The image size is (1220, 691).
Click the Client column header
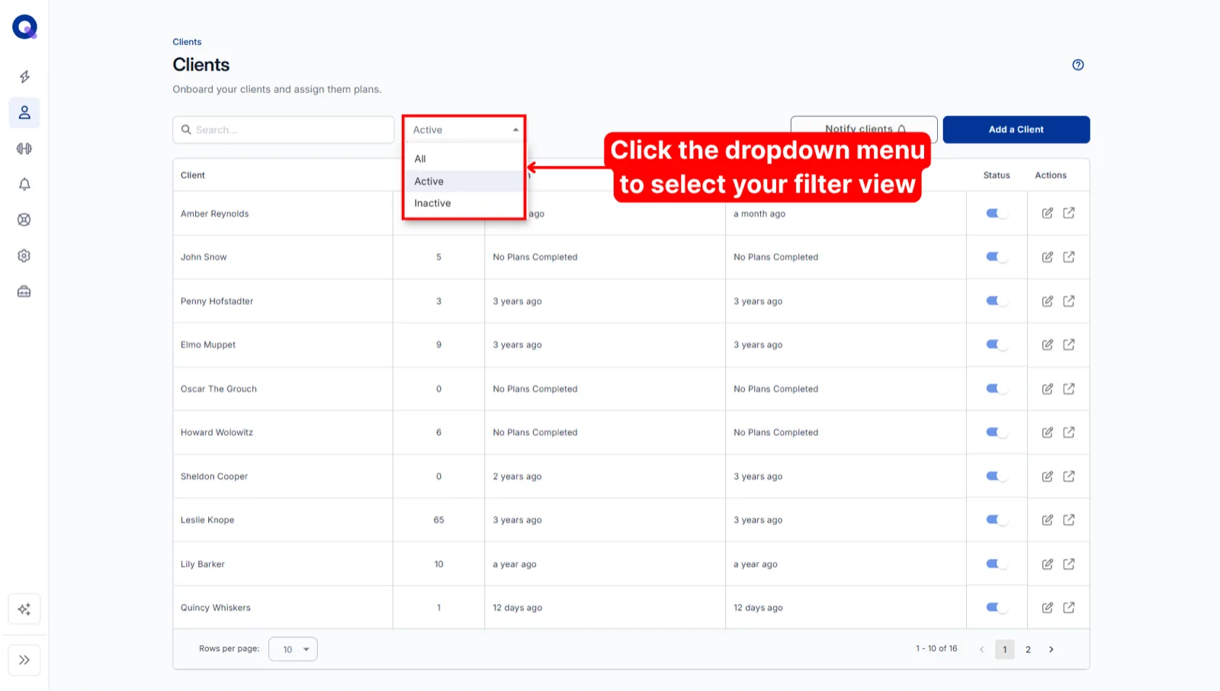click(193, 175)
